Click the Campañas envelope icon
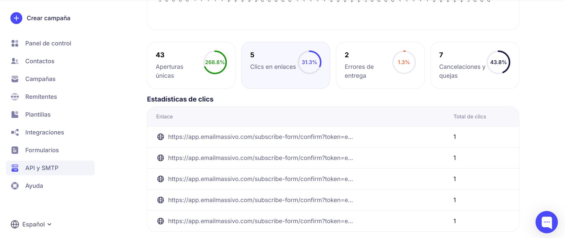This screenshot has height=238, width=565. (15, 79)
